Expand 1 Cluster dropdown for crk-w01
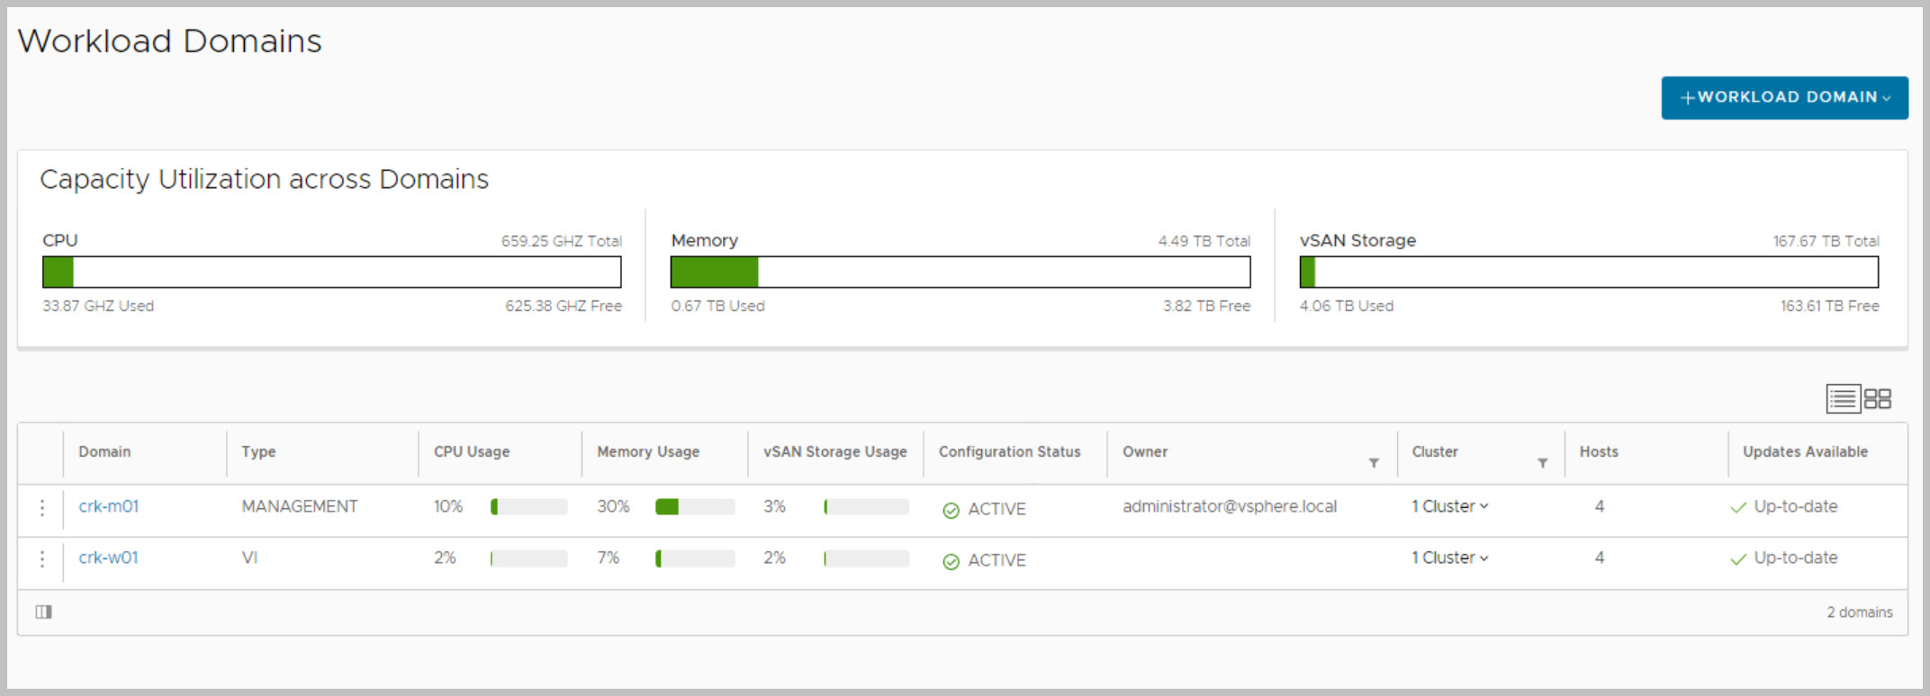 [x=1449, y=558]
